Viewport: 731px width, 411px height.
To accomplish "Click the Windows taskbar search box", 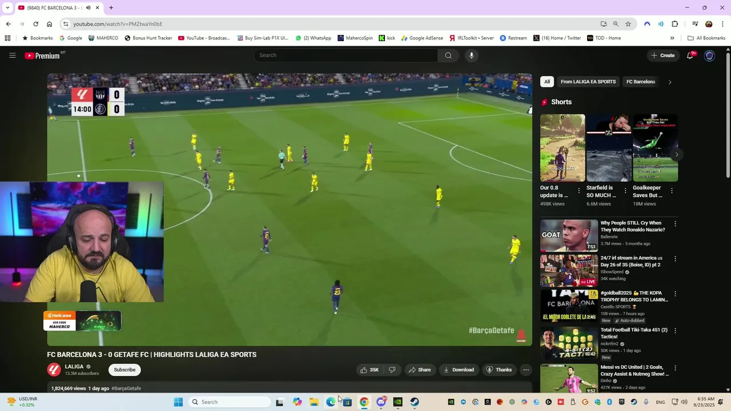I will (230, 402).
